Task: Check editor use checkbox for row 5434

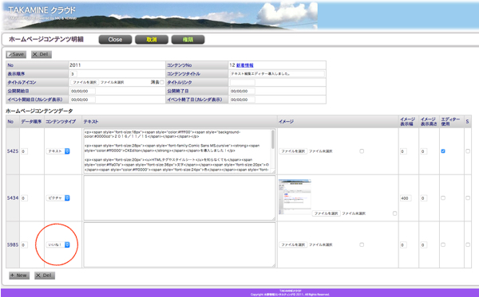Action: pyautogui.click(x=443, y=198)
